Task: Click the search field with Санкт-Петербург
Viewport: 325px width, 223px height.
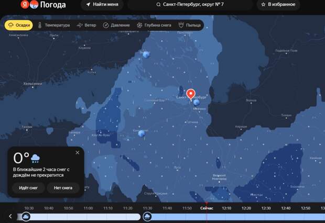Action: click(x=190, y=5)
